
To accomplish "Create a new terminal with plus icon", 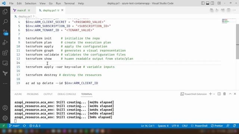I will coord(210,94).
